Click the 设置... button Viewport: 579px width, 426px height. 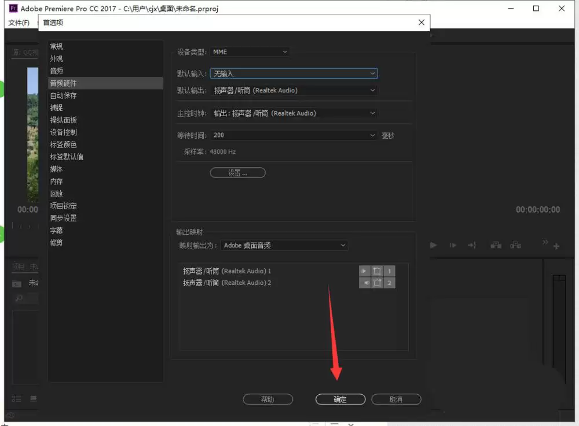pyautogui.click(x=238, y=172)
